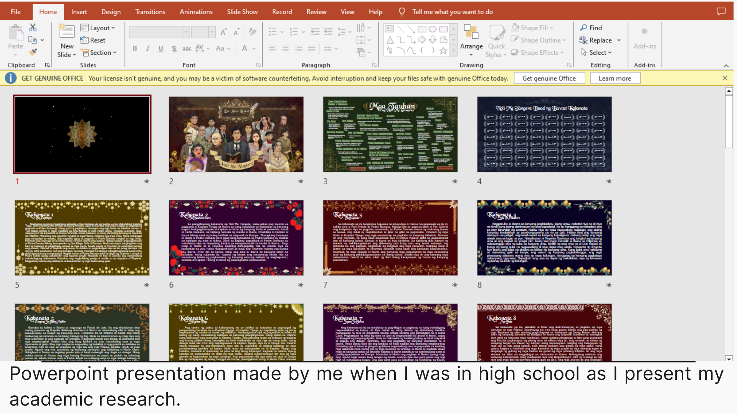
Task: Toggle Italic text style
Action: [147, 49]
